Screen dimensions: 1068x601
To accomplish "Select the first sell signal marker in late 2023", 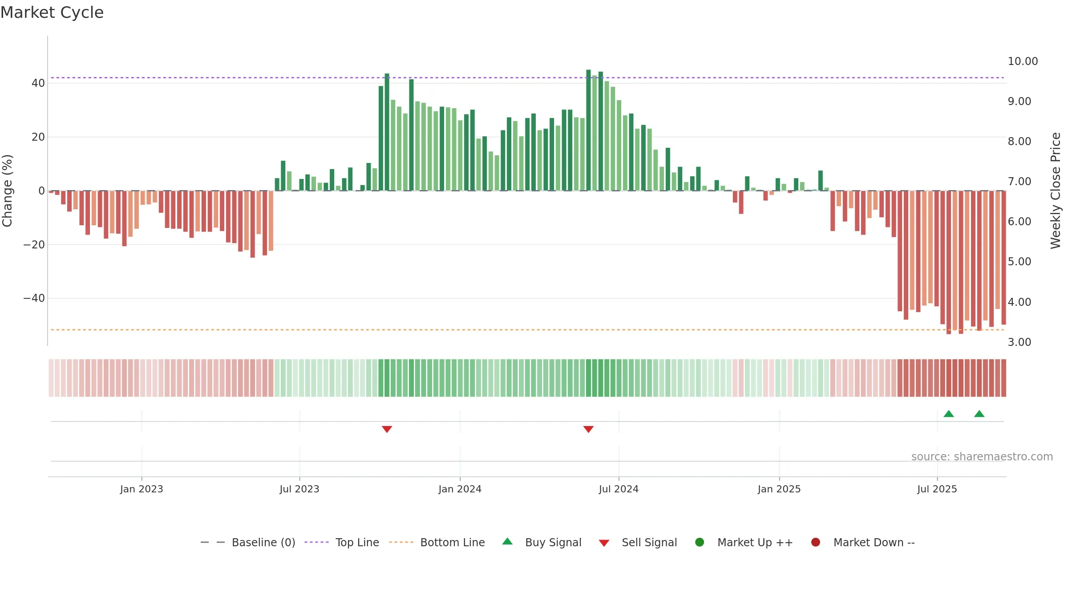I will [x=387, y=429].
